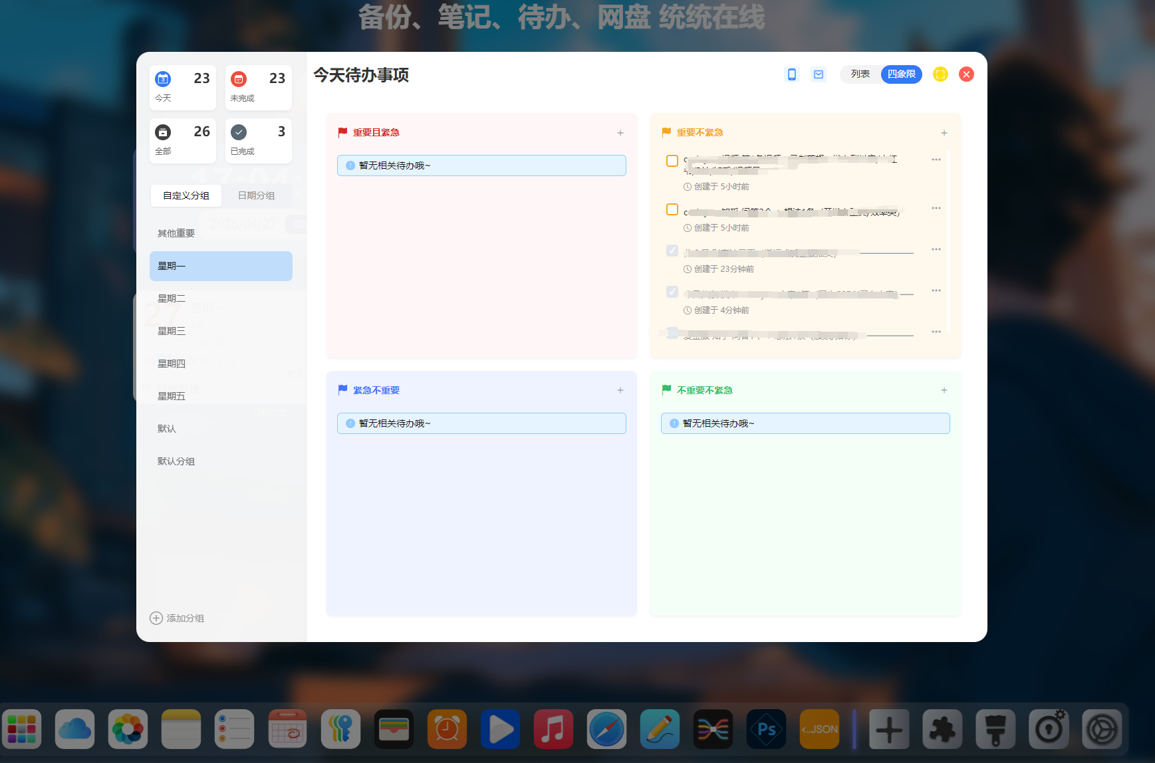
Task: Uncheck the task created 23 minutes ago
Action: tap(672, 251)
